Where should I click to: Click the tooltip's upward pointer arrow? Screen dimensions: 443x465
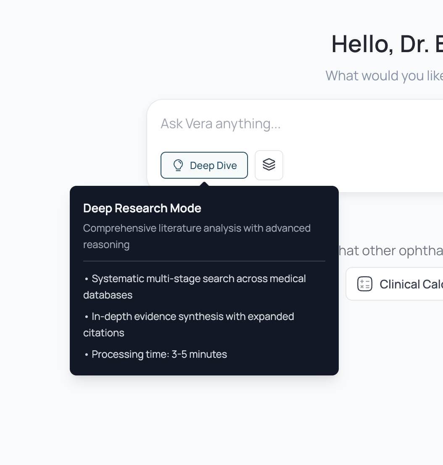[204, 184]
